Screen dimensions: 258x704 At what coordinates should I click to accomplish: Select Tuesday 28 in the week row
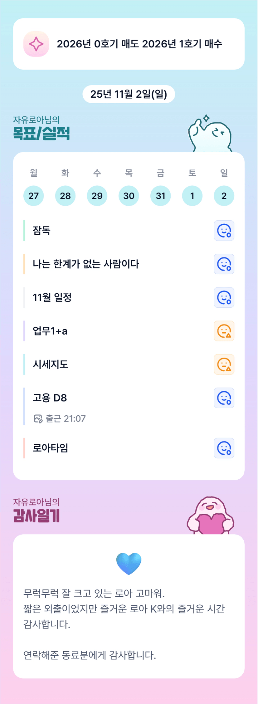click(65, 196)
